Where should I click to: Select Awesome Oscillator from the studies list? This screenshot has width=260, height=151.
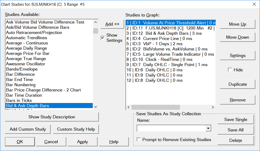click(x=26, y=64)
